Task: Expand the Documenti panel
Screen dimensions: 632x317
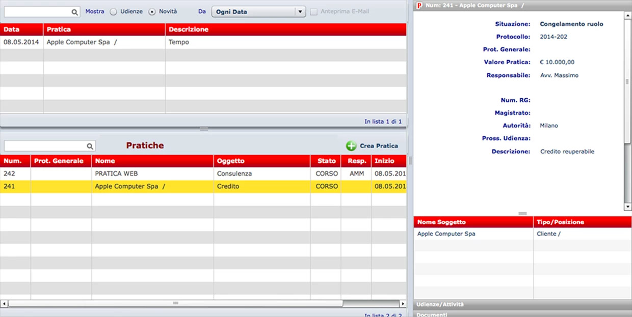Action: (x=522, y=314)
